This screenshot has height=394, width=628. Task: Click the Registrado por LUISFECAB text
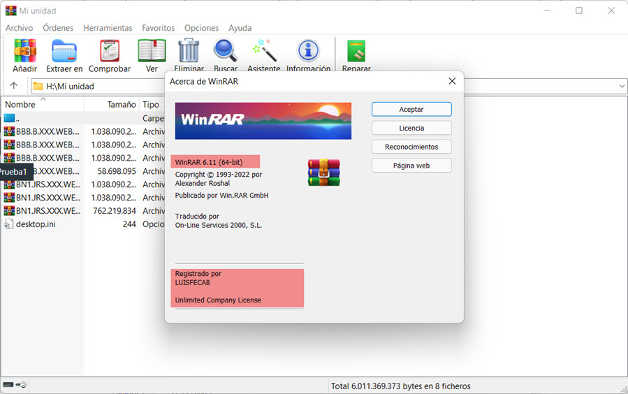tap(198, 278)
